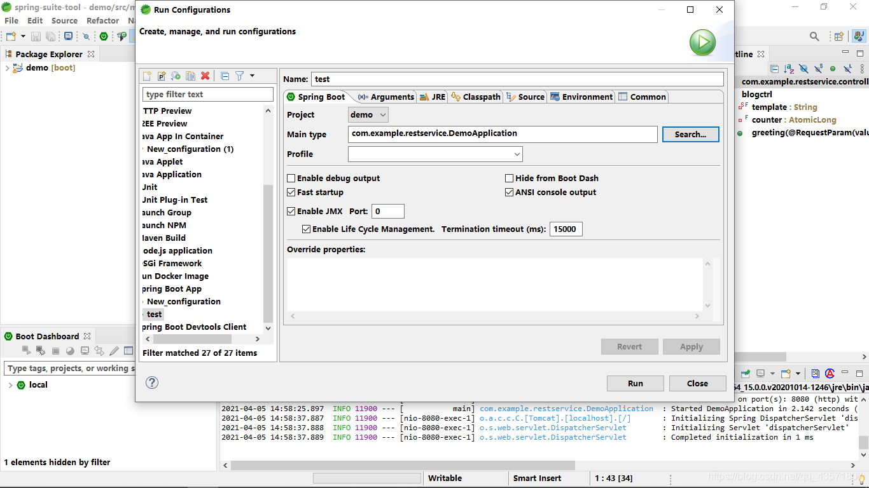Click the filter launch configurations icon
The height and width of the screenshot is (488, 869).
(239, 76)
